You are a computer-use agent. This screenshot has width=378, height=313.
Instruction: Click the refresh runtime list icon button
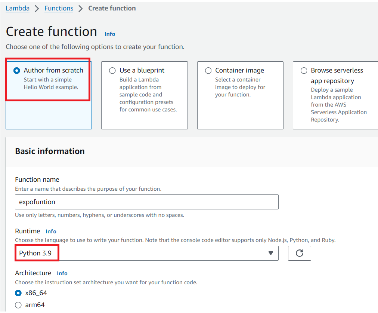[x=299, y=253]
